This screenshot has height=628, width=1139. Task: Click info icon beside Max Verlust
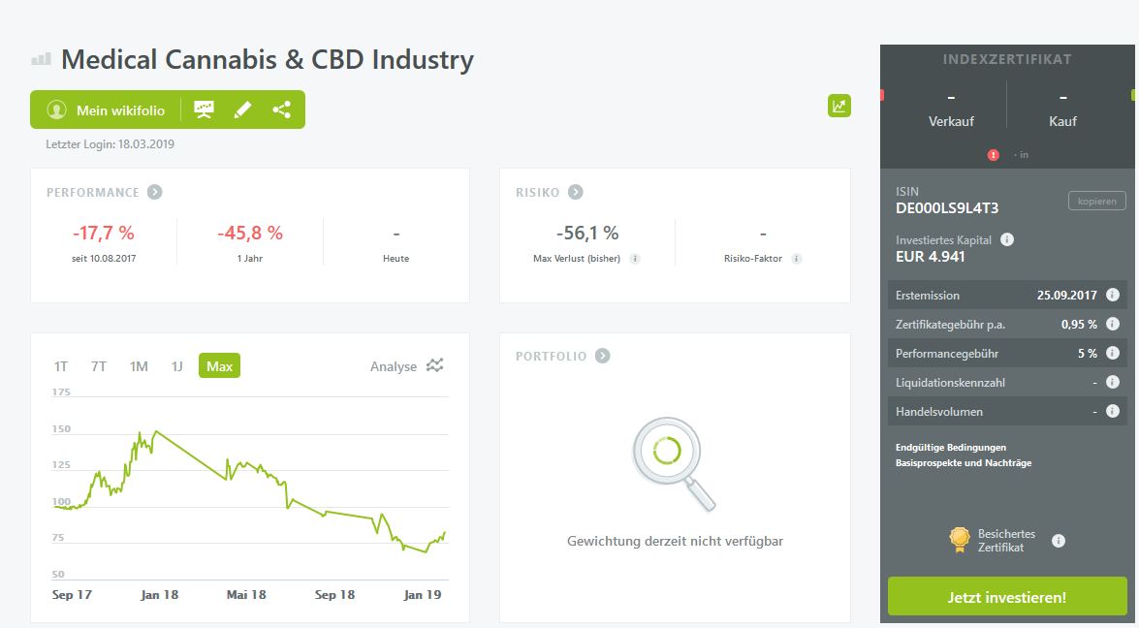coord(635,259)
